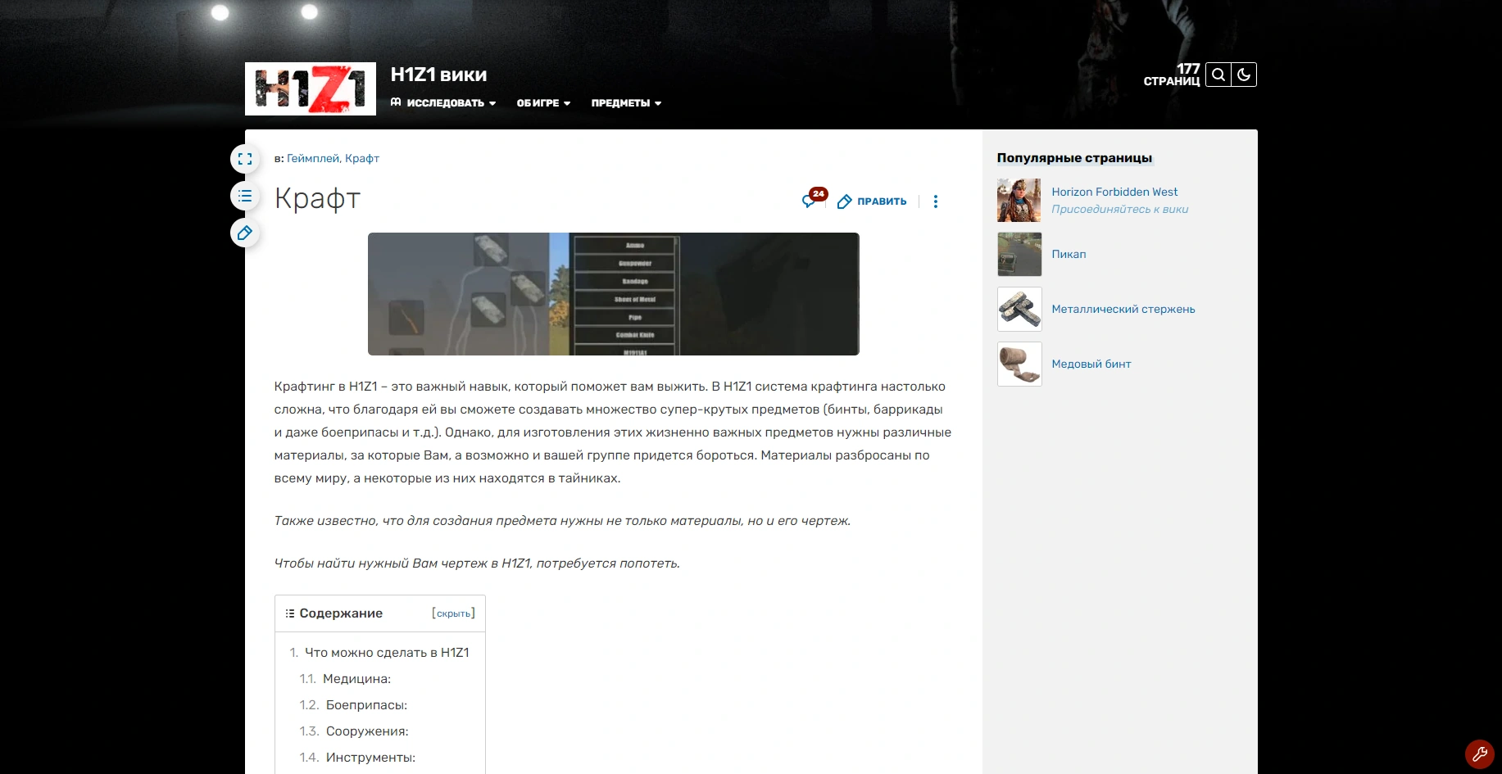Click the floating pencil edit icon
Screen dimensions: 1502x774
click(x=245, y=233)
